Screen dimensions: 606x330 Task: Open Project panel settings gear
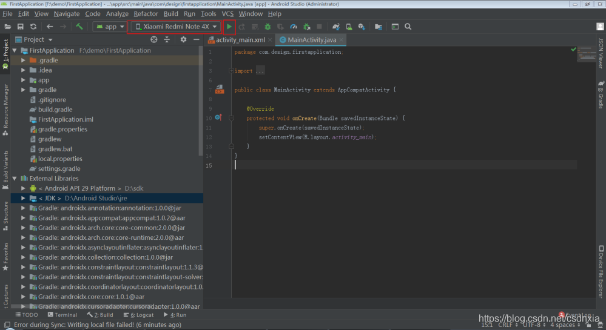point(183,39)
